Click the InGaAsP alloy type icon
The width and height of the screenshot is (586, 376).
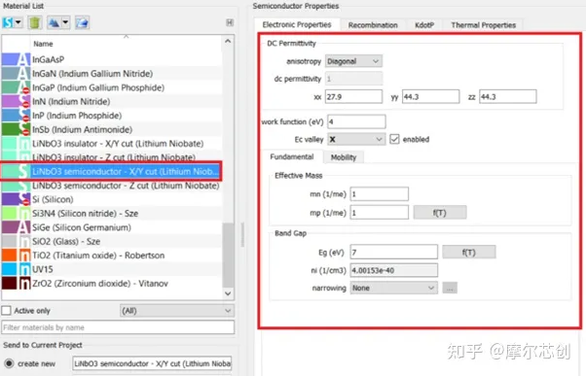point(24,59)
